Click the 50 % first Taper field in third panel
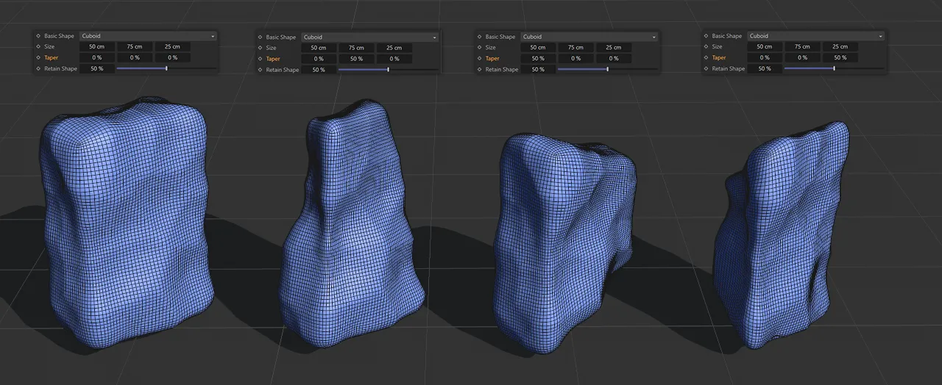Viewport: 942px width, 385px height. [538, 58]
